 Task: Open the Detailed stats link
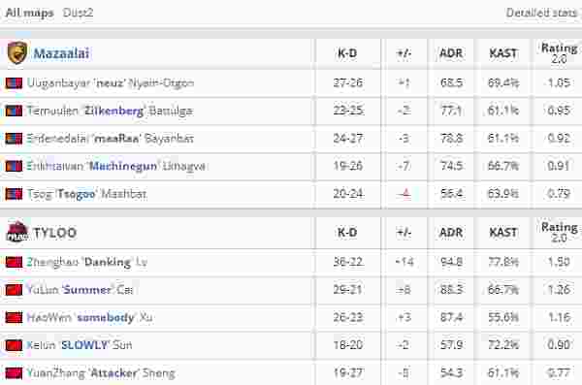542,13
